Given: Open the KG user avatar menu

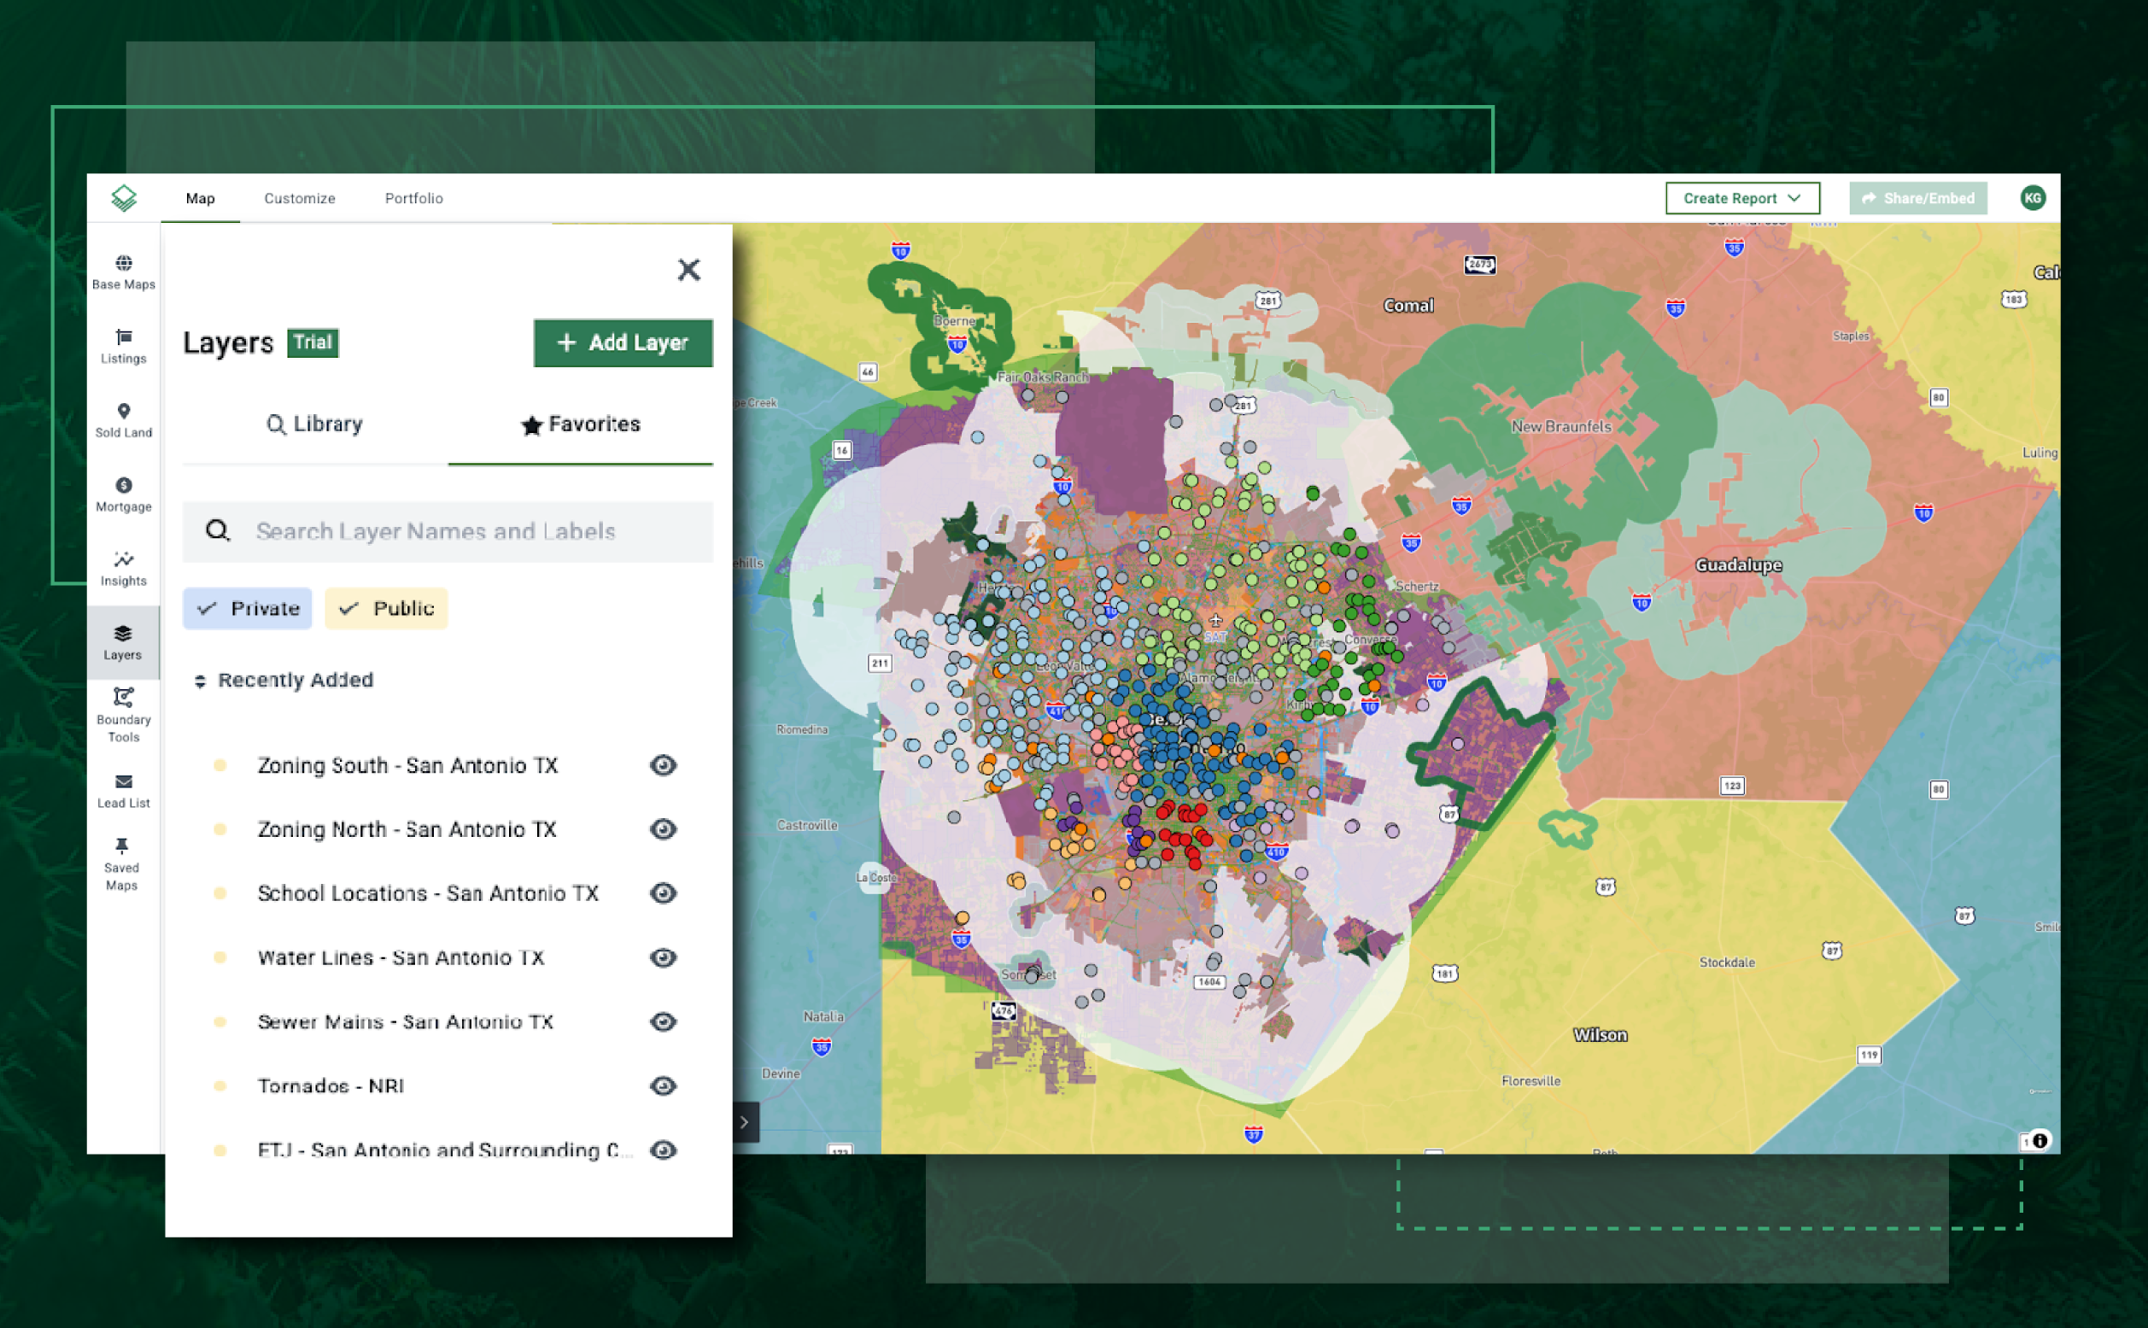Looking at the screenshot, I should tap(2032, 197).
